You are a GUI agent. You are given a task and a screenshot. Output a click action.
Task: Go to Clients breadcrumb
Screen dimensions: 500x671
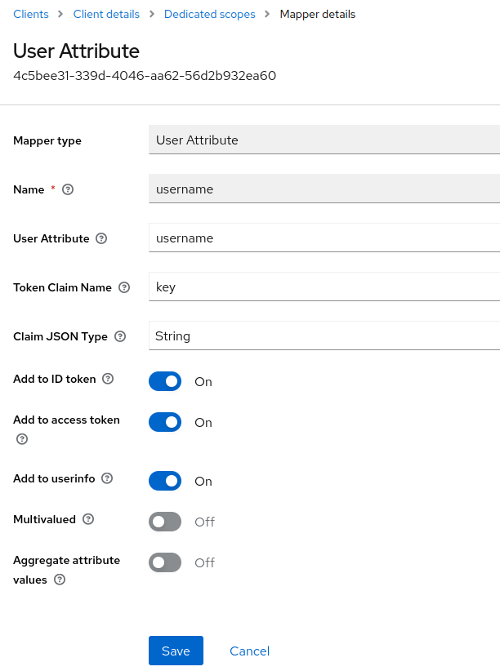click(31, 14)
